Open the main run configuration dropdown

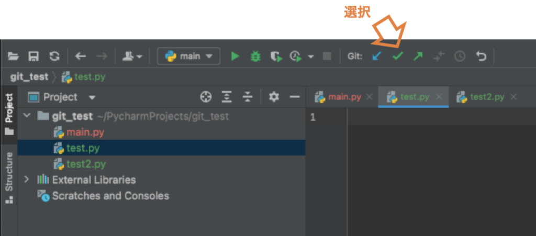188,56
